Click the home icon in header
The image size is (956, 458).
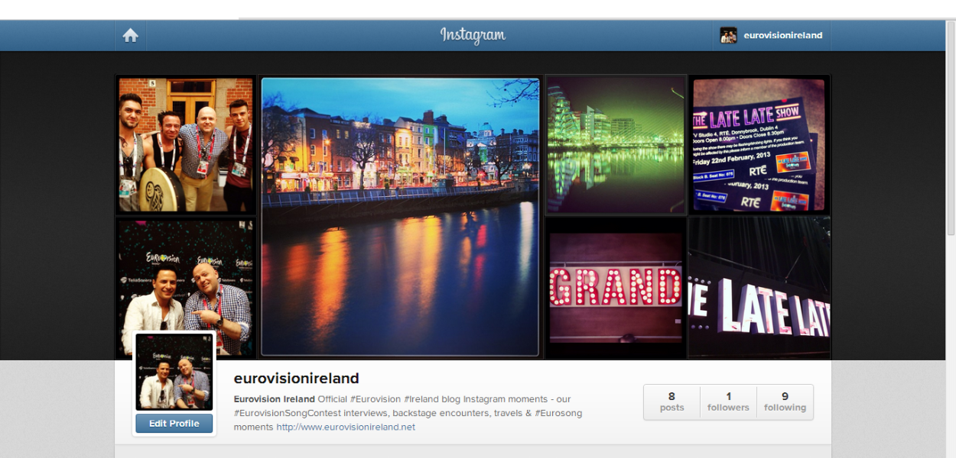131,36
